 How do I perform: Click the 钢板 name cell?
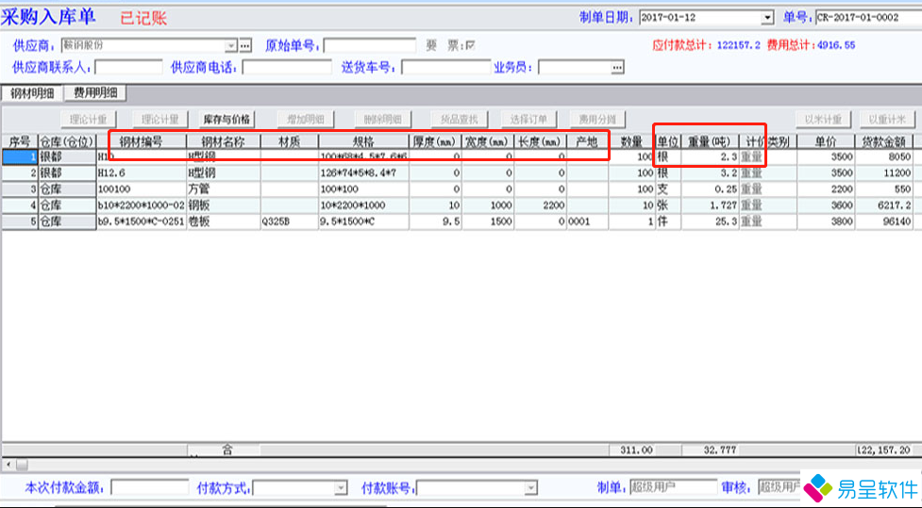(x=224, y=205)
